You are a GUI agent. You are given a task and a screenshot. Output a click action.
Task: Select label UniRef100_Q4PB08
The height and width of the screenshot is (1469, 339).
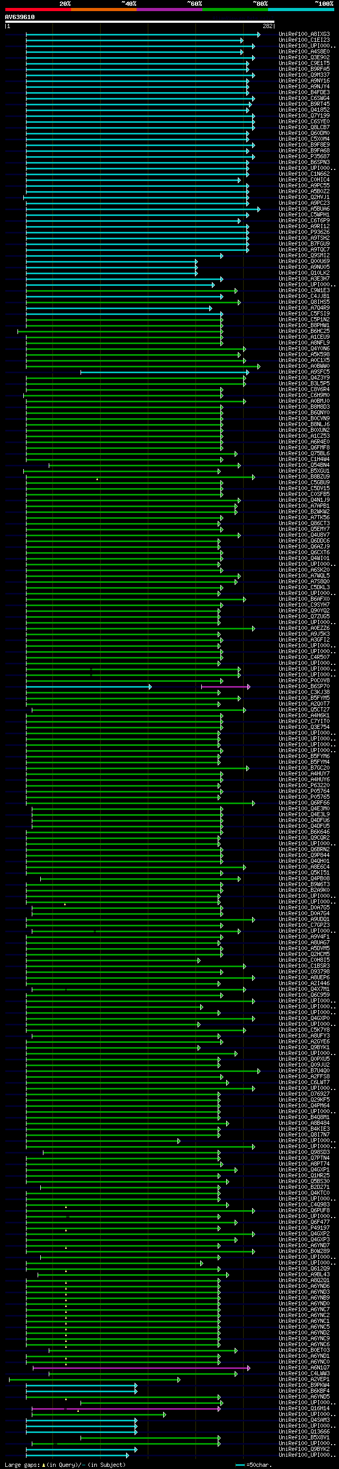click(x=304, y=879)
